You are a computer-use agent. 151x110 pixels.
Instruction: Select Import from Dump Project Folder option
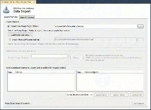pos(8,26)
